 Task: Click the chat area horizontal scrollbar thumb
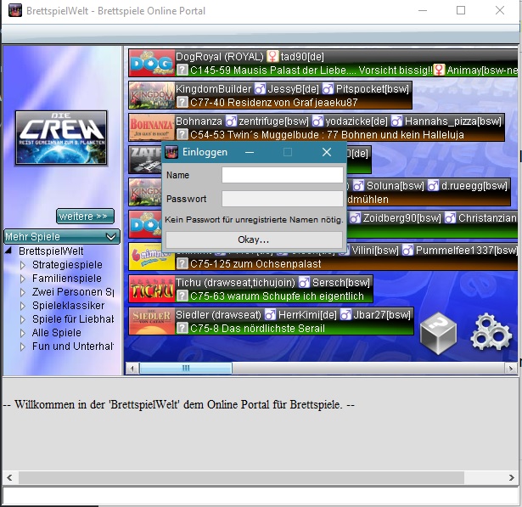coord(241,477)
